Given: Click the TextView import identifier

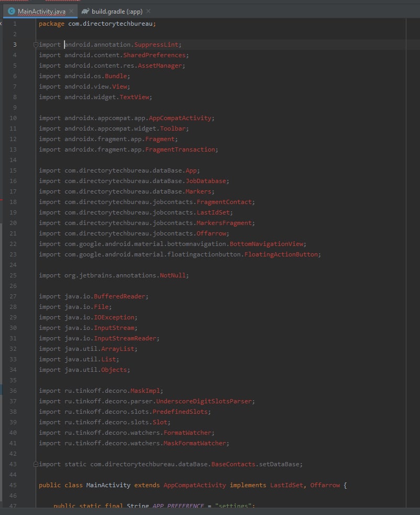Looking at the screenshot, I should [x=134, y=97].
